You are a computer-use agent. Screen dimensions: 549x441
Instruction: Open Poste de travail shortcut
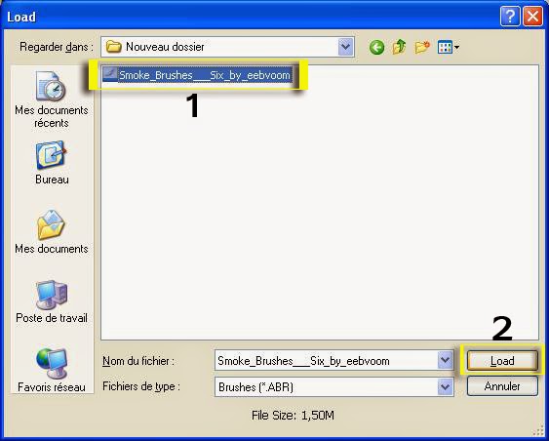[52, 301]
